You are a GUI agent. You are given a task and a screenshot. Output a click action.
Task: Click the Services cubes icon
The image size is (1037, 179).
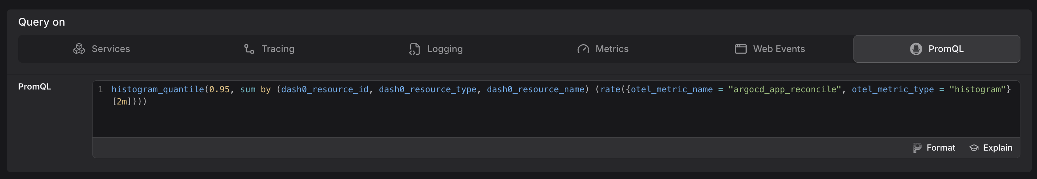point(79,49)
